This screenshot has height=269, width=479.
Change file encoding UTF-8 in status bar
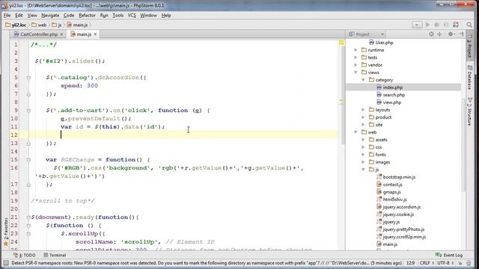pos(445,263)
